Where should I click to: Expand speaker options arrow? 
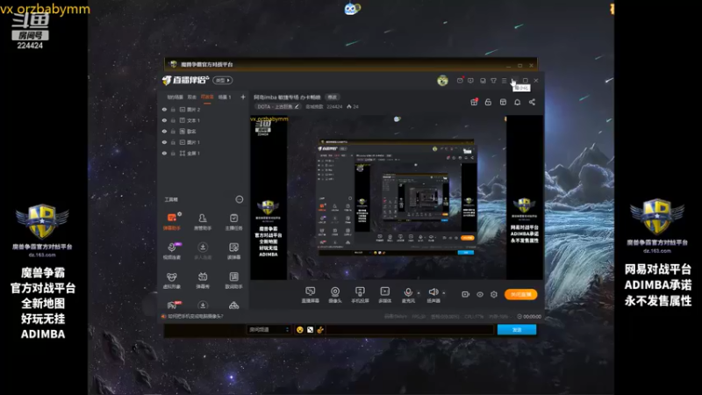444,293
